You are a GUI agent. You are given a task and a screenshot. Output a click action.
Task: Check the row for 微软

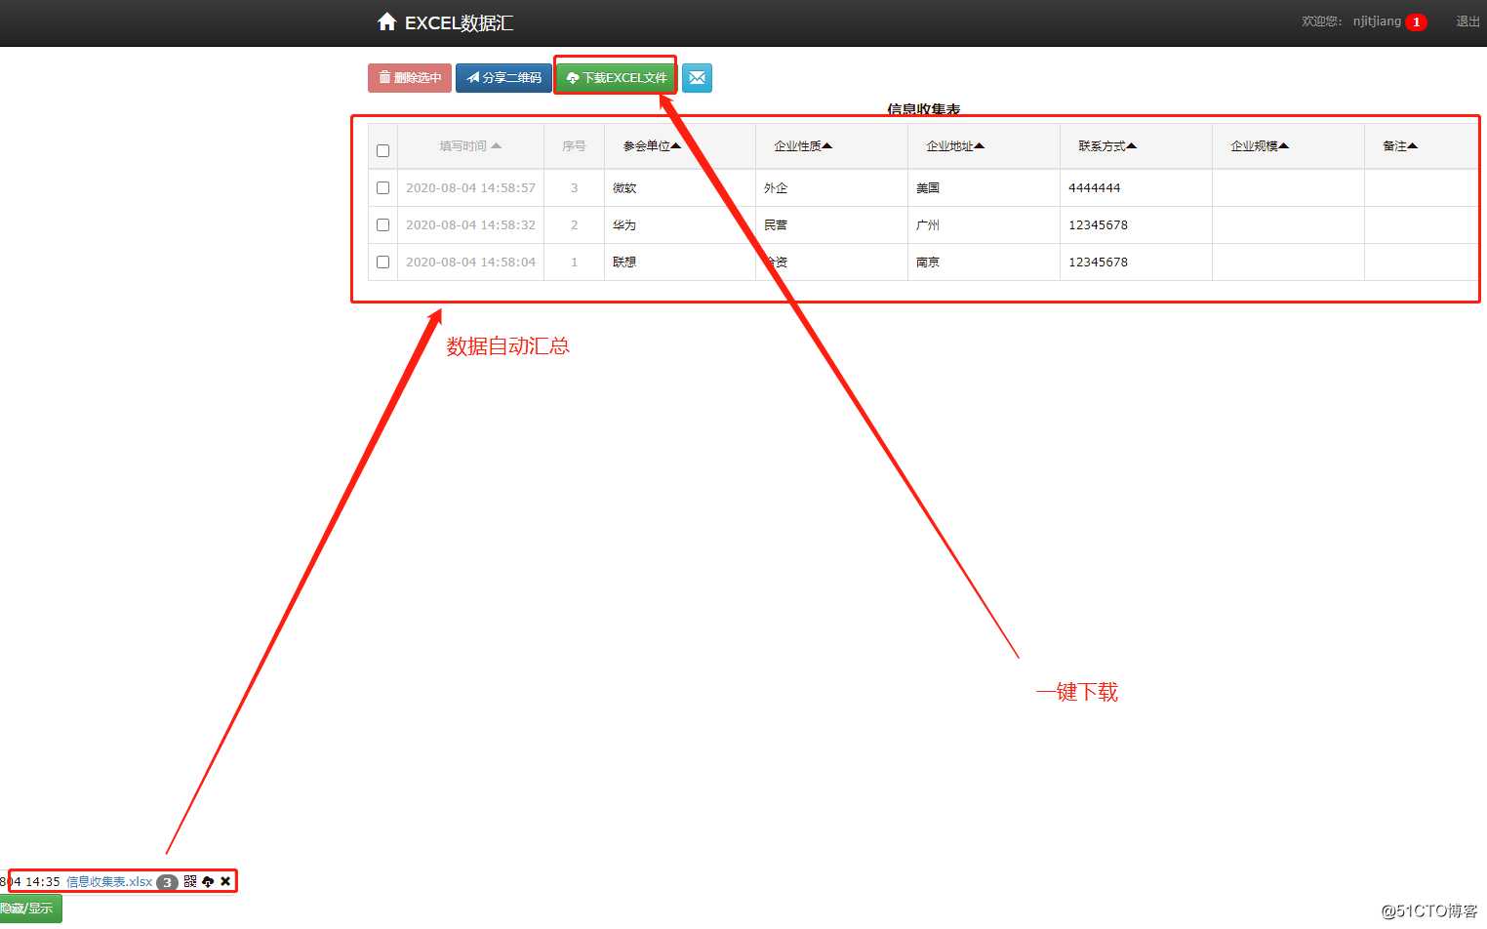pyautogui.click(x=382, y=187)
